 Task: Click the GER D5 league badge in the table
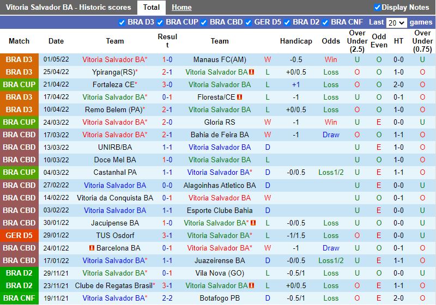pos(20,235)
